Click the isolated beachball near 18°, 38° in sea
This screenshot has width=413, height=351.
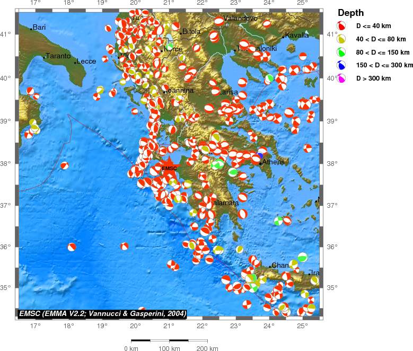pos(64,165)
